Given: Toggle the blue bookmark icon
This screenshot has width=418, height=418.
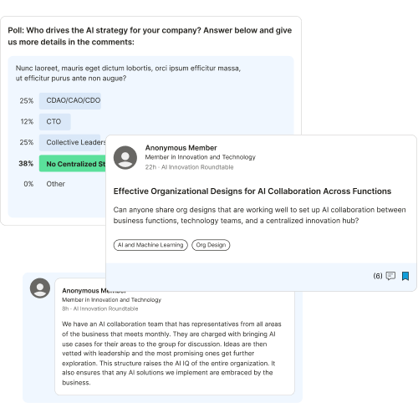Looking at the screenshot, I should pyautogui.click(x=405, y=276).
